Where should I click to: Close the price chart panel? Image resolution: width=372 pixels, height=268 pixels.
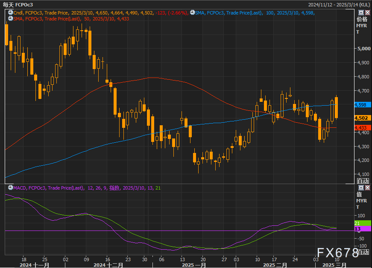tap(367, 13)
